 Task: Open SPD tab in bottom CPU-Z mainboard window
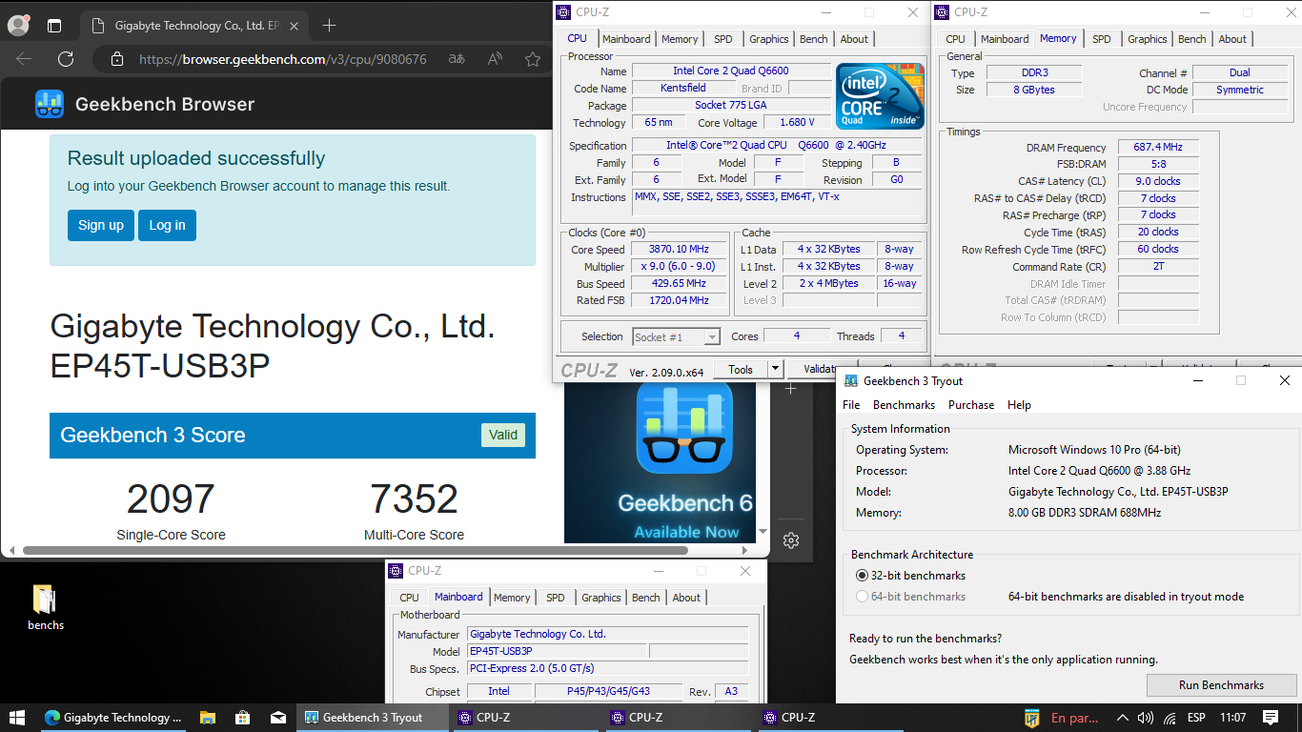tap(556, 598)
